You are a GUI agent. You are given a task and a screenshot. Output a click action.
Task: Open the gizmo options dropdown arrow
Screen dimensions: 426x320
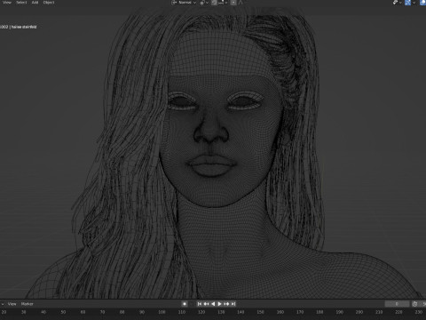coord(414,3)
